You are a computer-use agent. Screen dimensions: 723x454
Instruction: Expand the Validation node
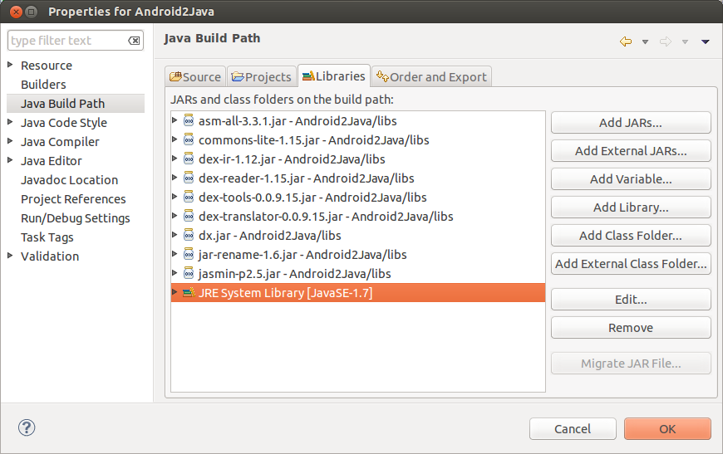[10, 256]
